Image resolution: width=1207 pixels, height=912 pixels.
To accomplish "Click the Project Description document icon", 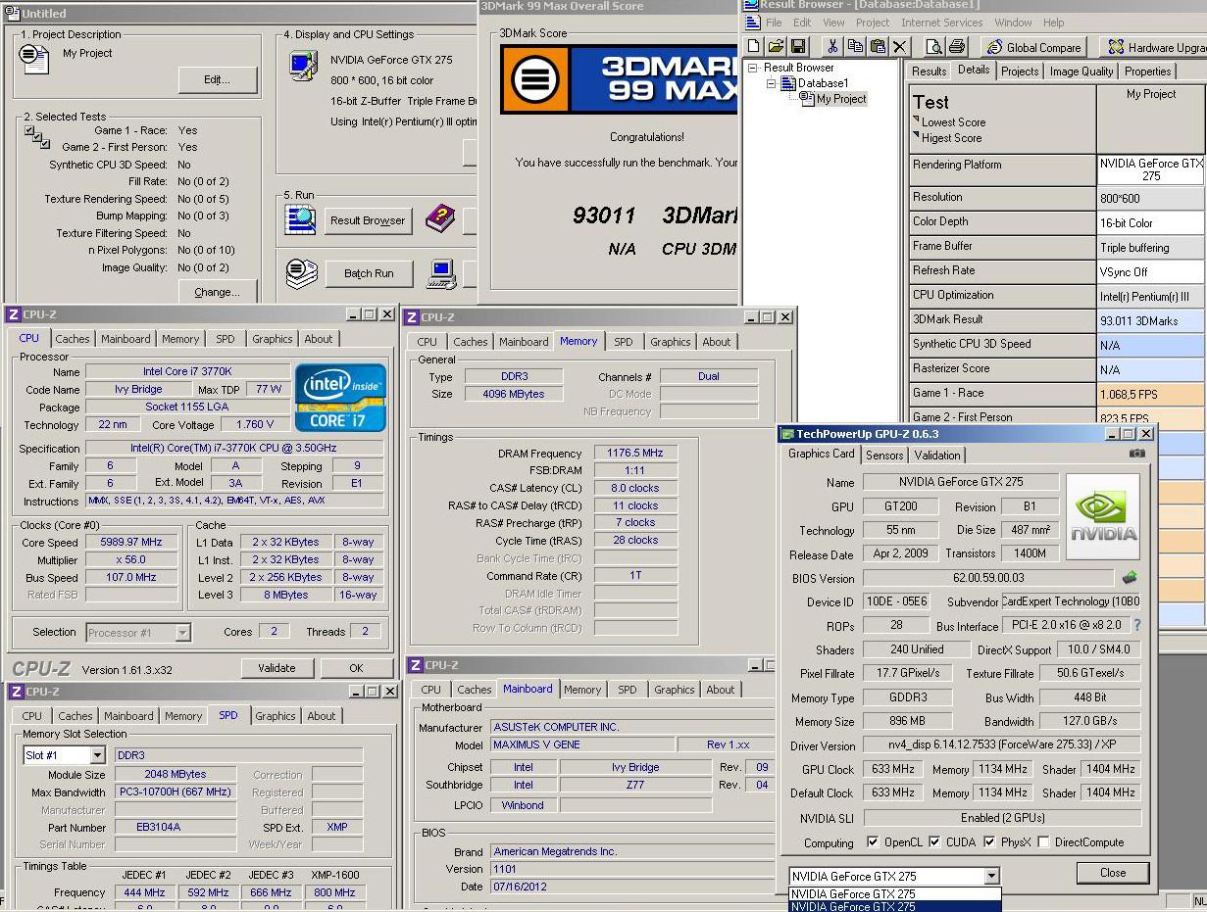I will [x=34, y=58].
